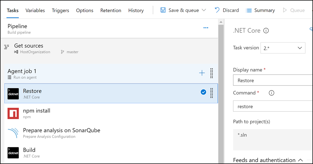Click the SonarQube prepare analysis icon
Viewport: 313px width, 164px height.
(13, 133)
